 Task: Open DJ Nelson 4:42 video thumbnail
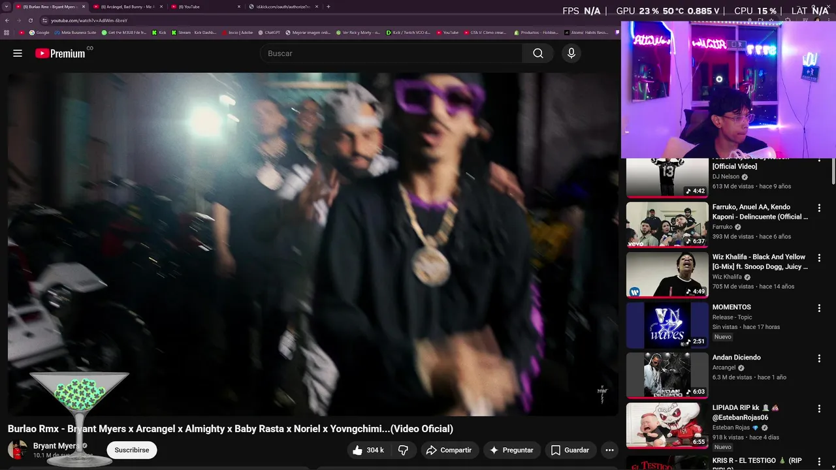click(667, 178)
